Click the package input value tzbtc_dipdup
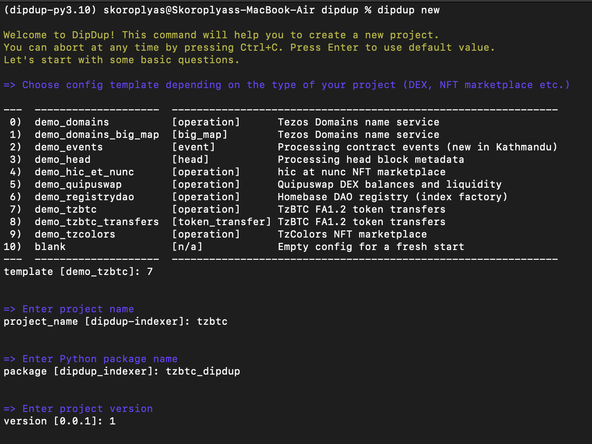This screenshot has width=592, height=444. tap(203, 371)
